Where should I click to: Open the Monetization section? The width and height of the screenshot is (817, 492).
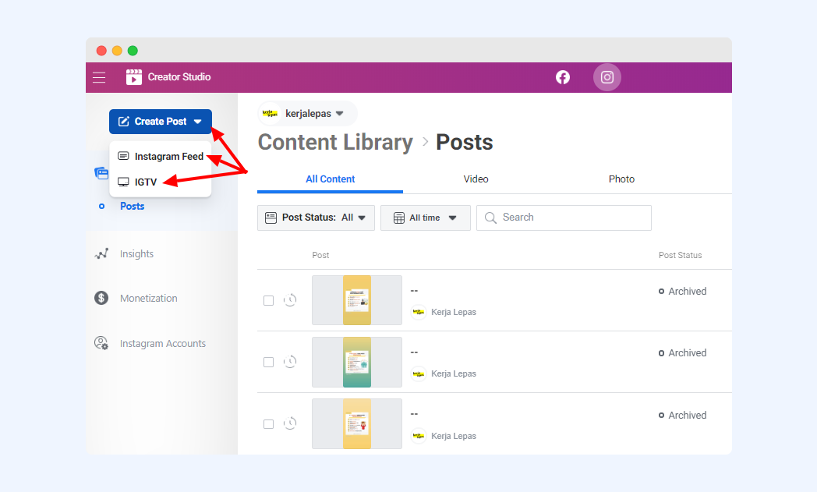point(148,298)
